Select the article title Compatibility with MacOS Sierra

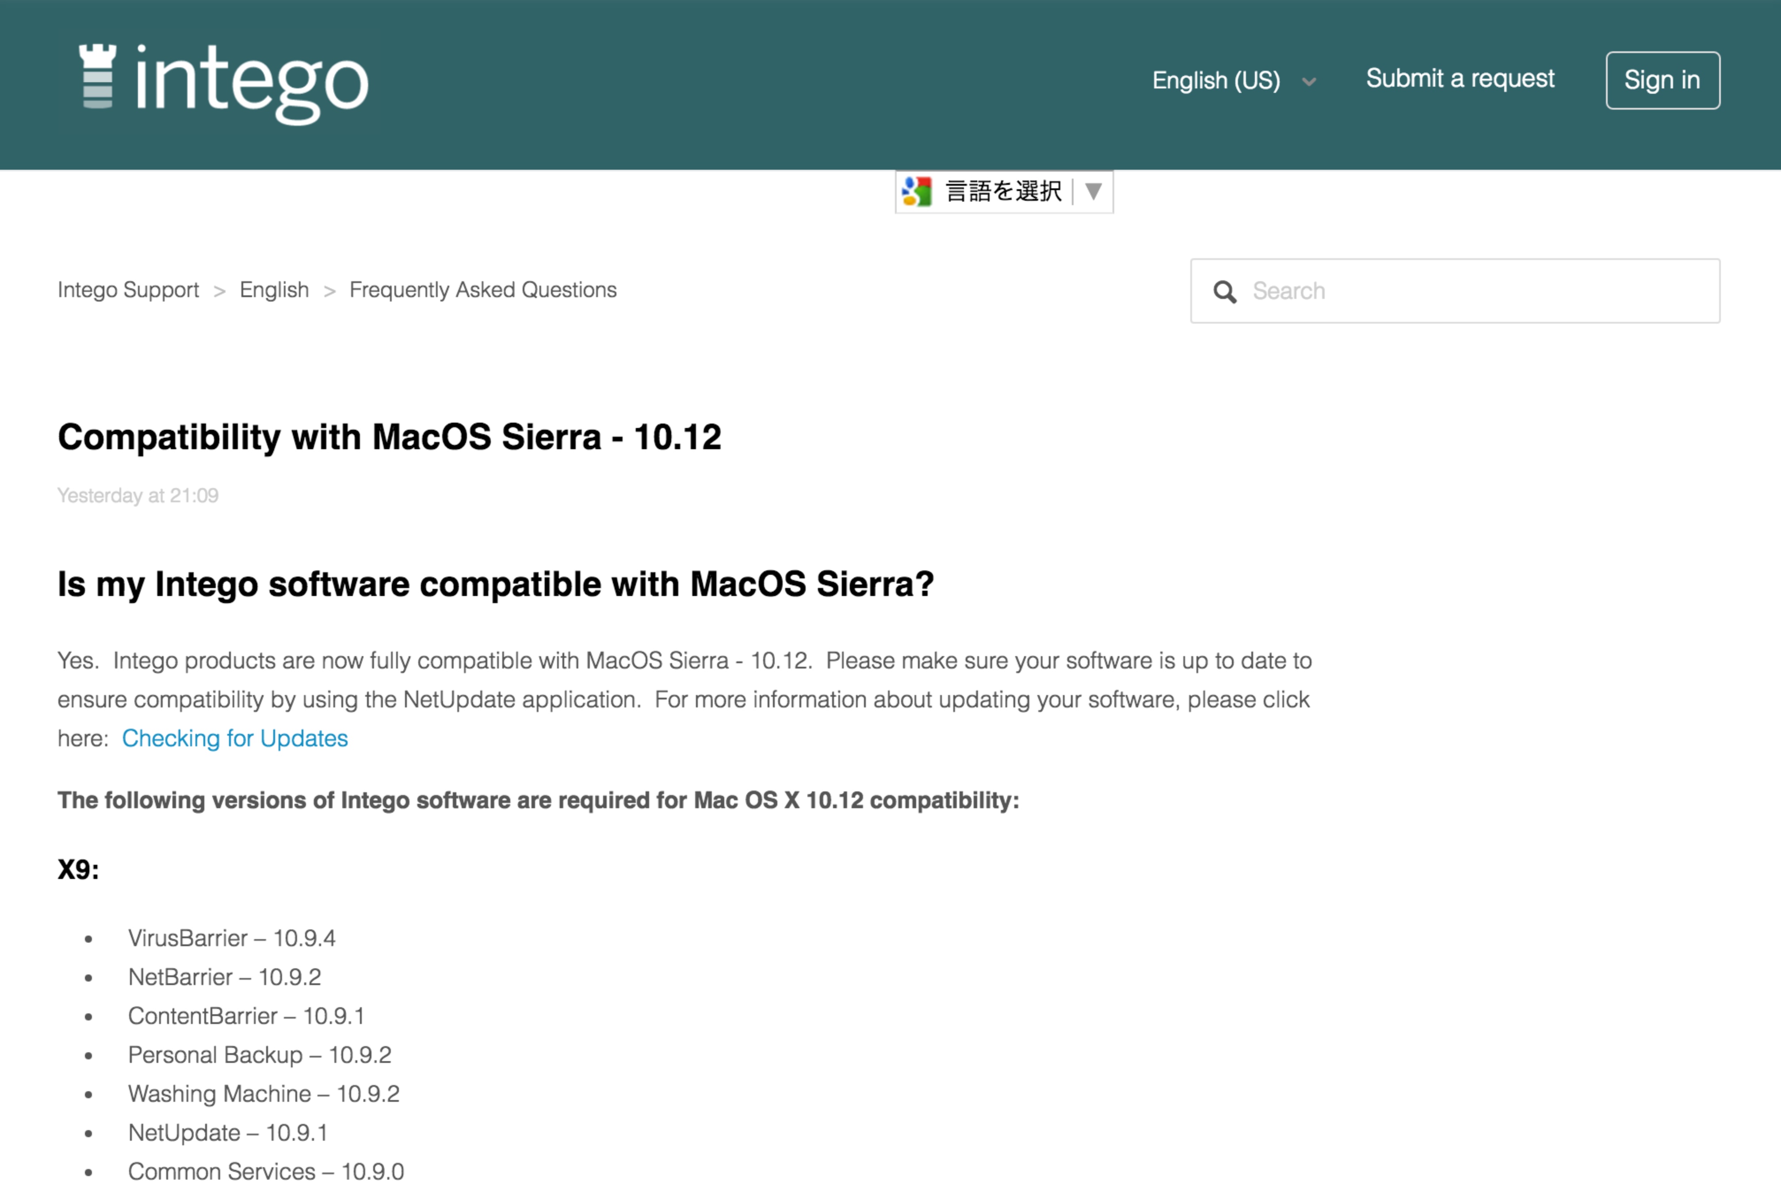tap(389, 437)
